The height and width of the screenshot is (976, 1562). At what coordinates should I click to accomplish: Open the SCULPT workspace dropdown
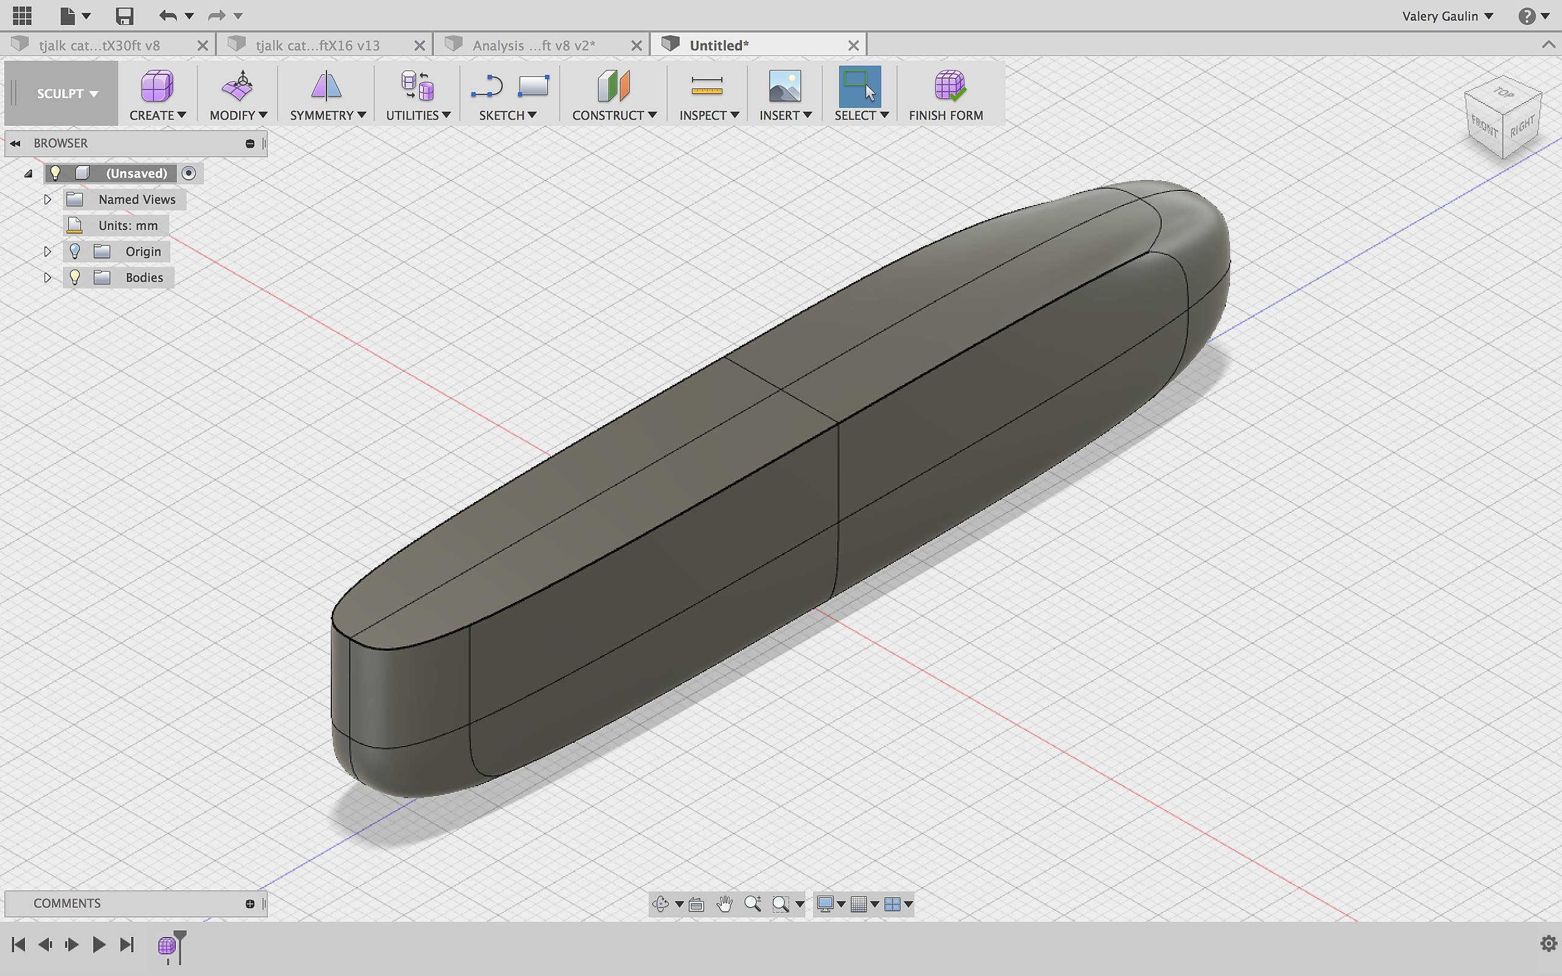67,93
